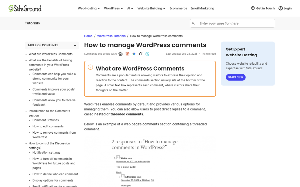
Task: Summarize this article with ChatGPT
Action: click(120, 54)
